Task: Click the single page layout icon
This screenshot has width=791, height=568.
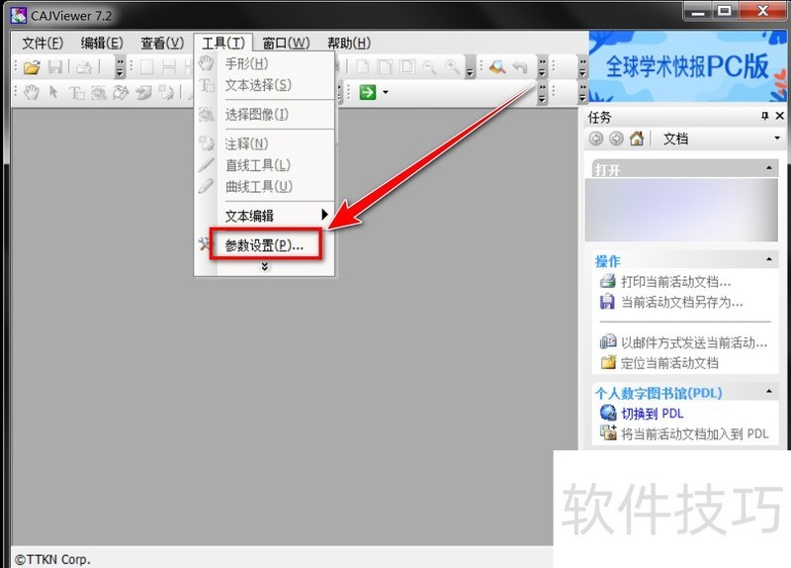Action: [146, 67]
